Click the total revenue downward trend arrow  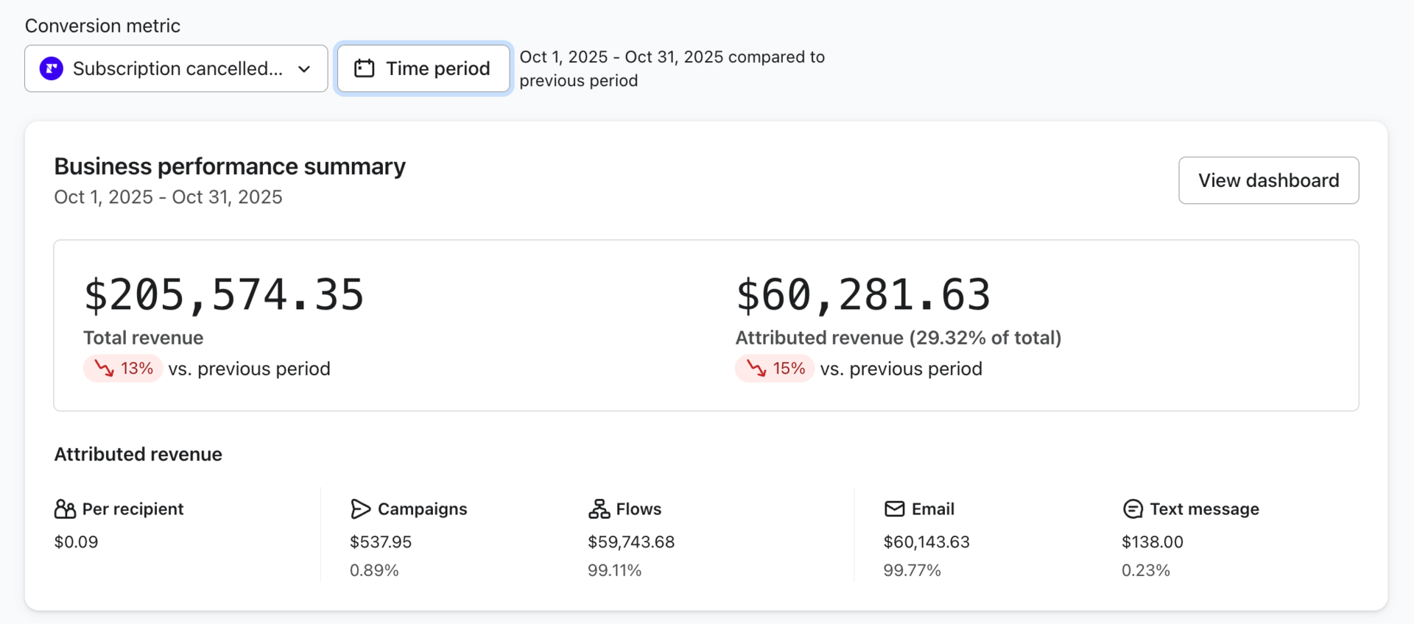click(x=104, y=369)
